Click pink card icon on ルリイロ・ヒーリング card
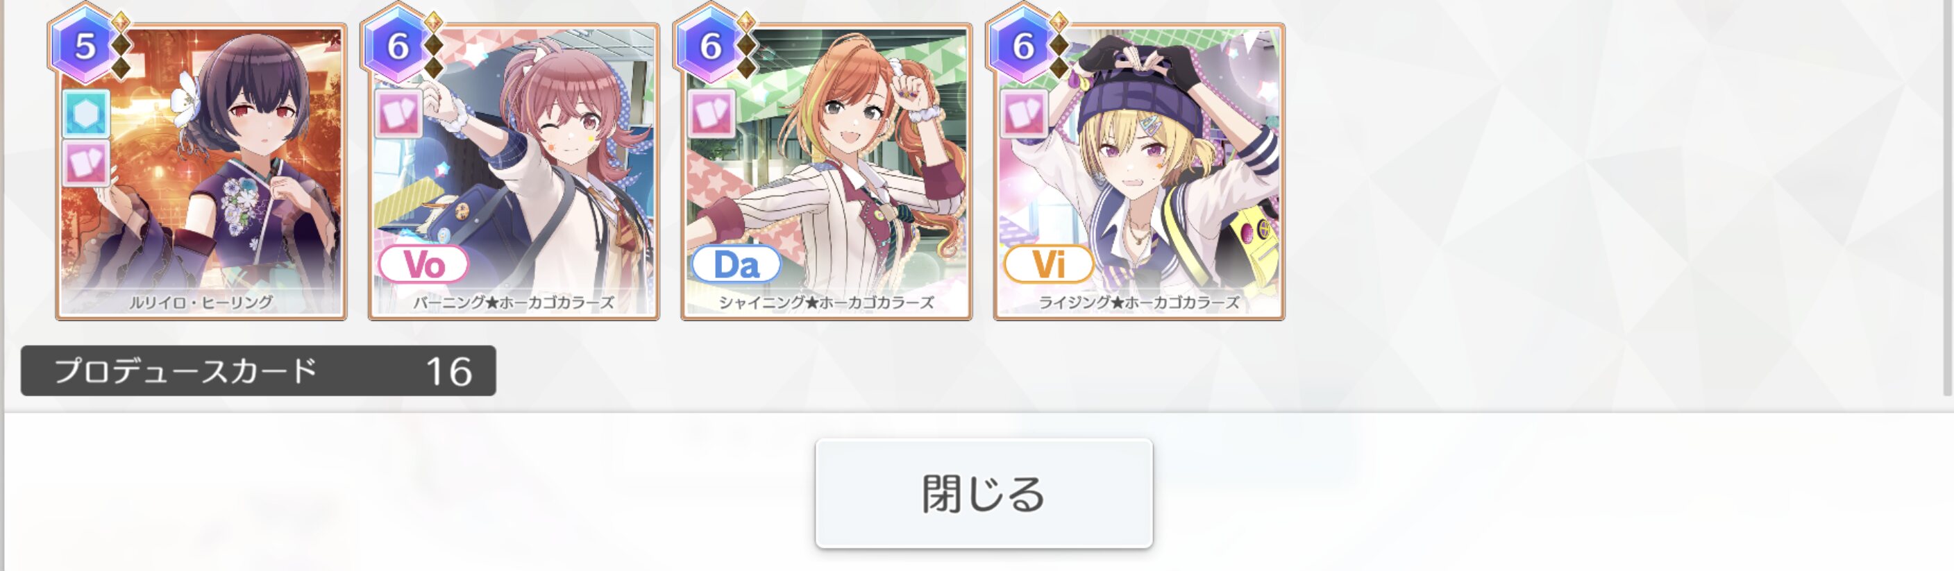Image resolution: width=1954 pixels, height=571 pixels. [85, 162]
